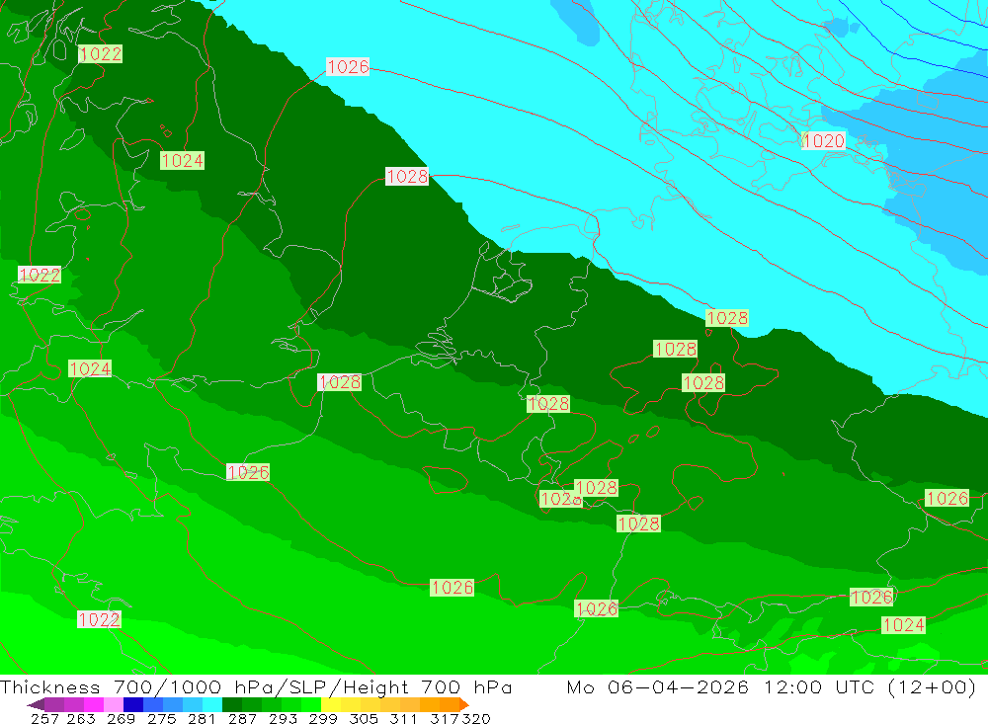Click the 320 legend value
Screen dimensions: 988x724
pyautogui.click(x=476, y=718)
